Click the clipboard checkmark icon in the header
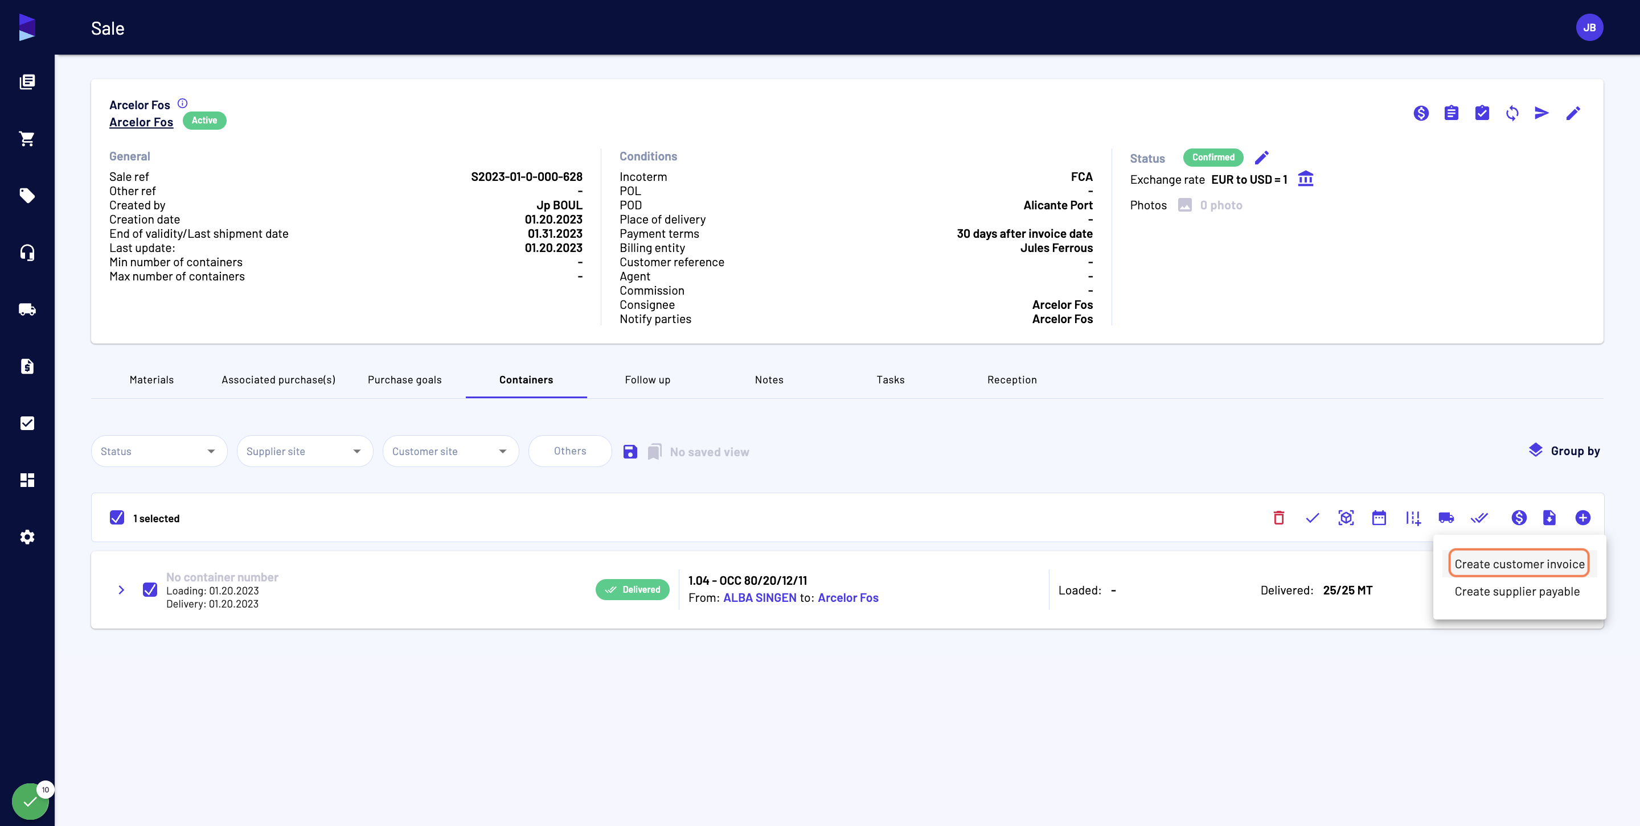Viewport: 1640px width, 826px height. pyautogui.click(x=1482, y=113)
